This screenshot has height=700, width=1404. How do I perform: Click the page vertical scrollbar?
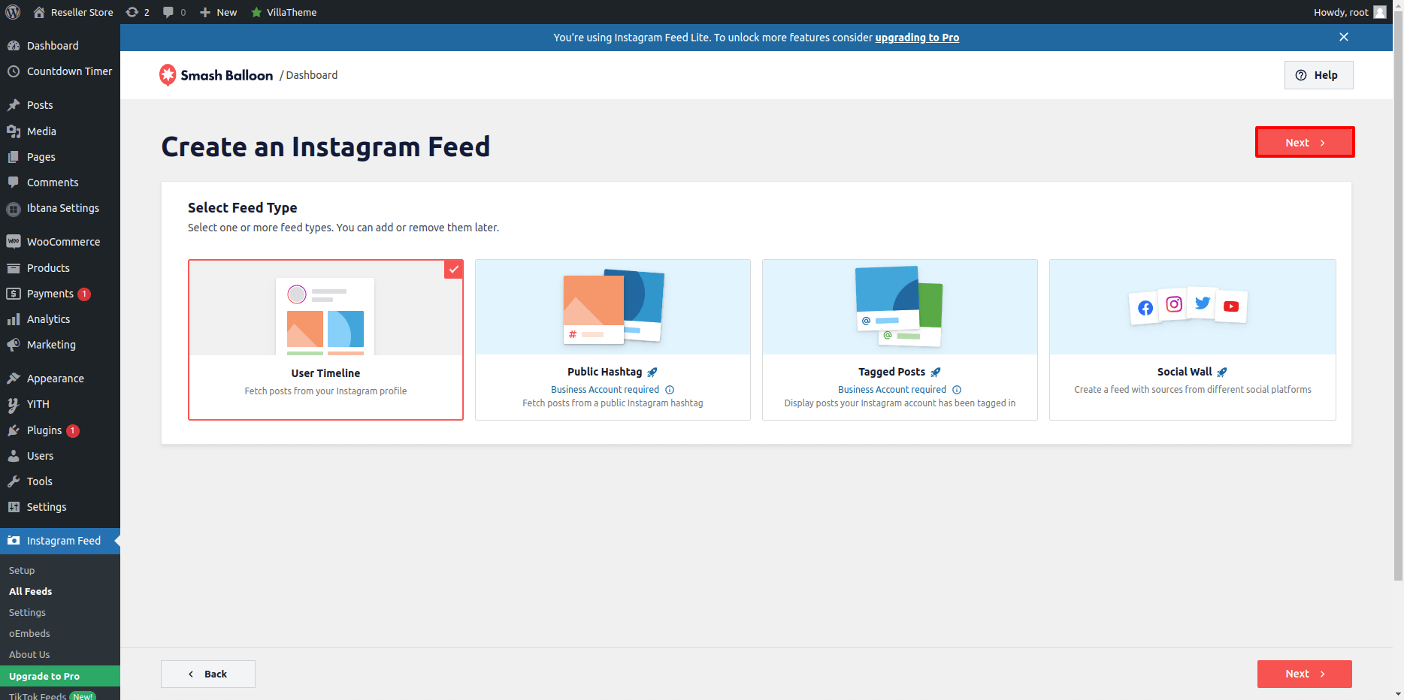tap(1398, 300)
